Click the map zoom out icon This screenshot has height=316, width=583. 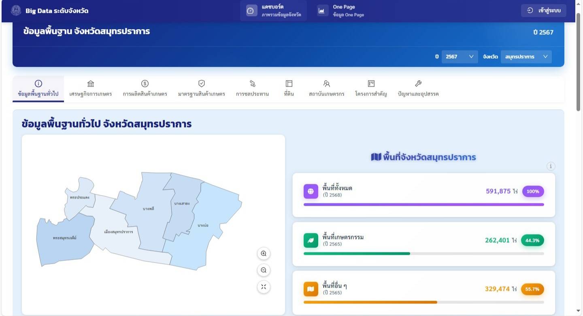coord(264,270)
